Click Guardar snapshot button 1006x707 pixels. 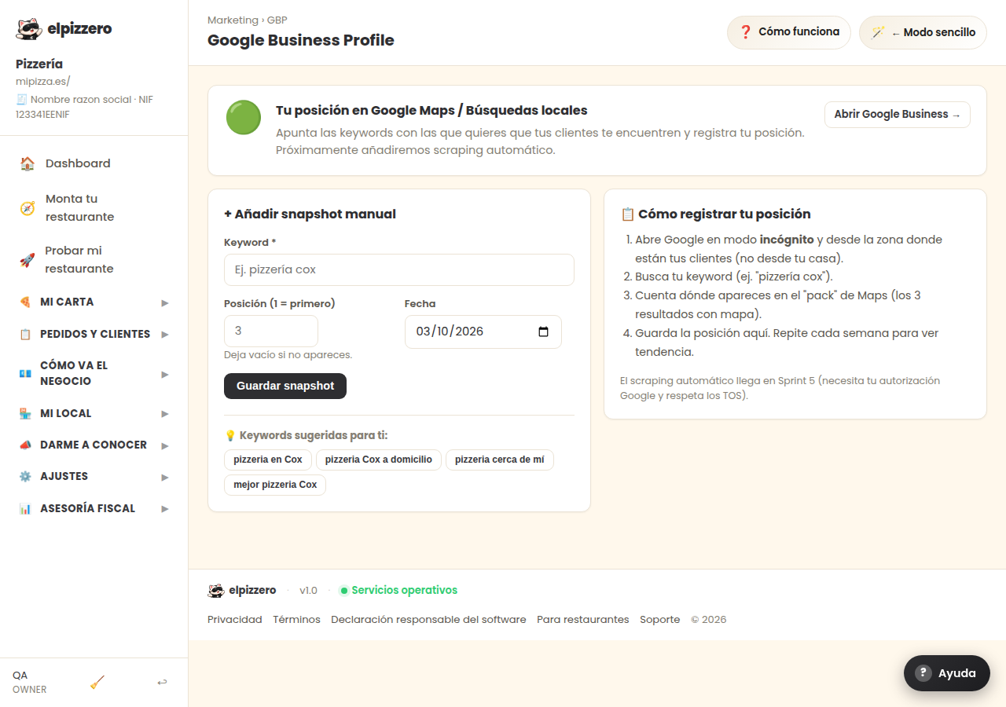tap(285, 386)
